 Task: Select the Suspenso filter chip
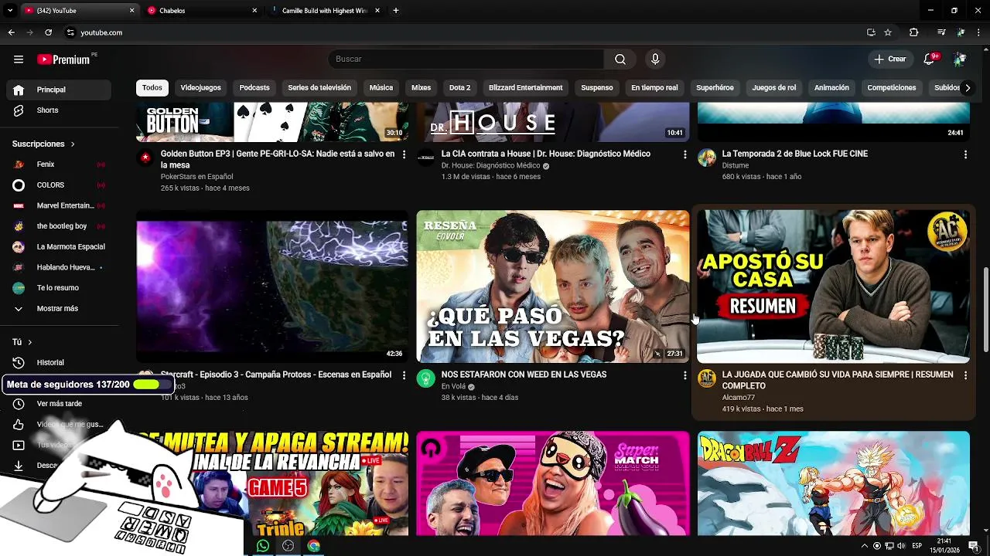pyautogui.click(x=597, y=88)
